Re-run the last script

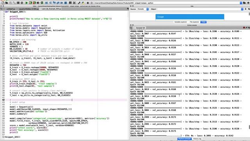click(42, 3)
